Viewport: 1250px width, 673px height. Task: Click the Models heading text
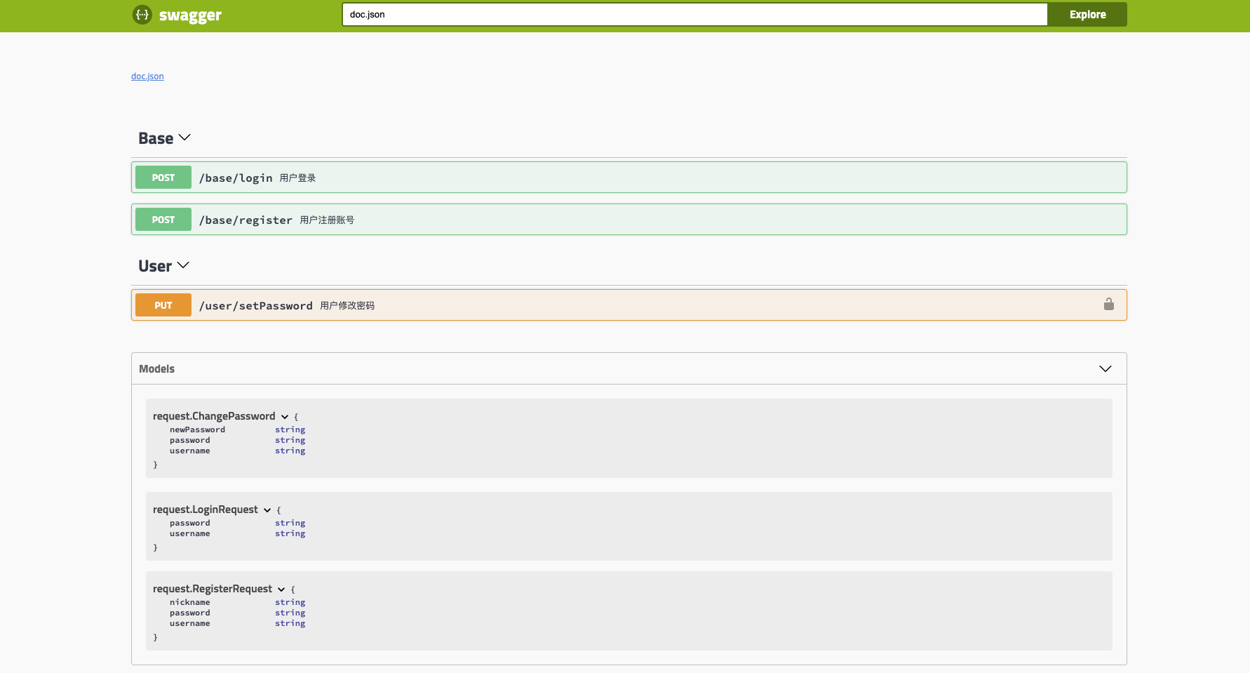point(156,369)
